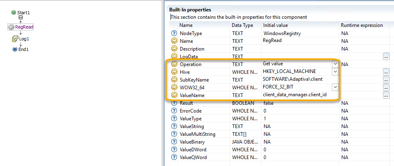Click the ellipsis button for SubKeyName row

(386, 80)
